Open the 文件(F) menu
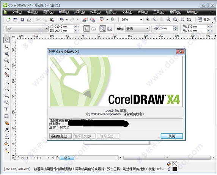 pos(17,12)
